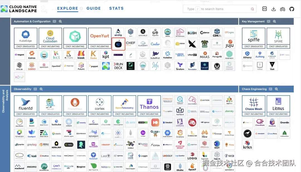Select the krkn project icon
Screen dimensions: 301x172
point(247,145)
